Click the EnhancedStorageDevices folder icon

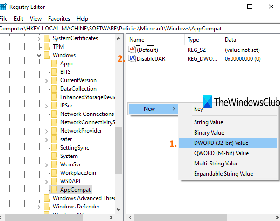[x=55, y=97]
